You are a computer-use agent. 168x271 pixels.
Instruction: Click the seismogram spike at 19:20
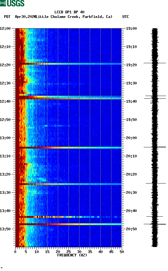pos(155,63)
